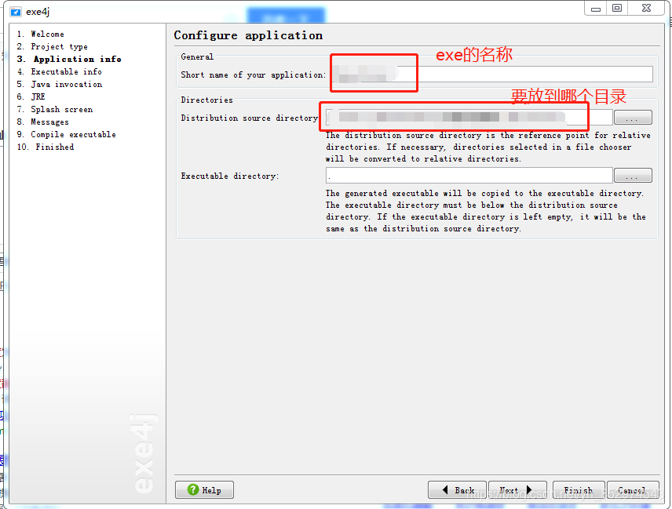The height and width of the screenshot is (509, 672).
Task: Minimize the exe4j window
Action: [x=596, y=8]
